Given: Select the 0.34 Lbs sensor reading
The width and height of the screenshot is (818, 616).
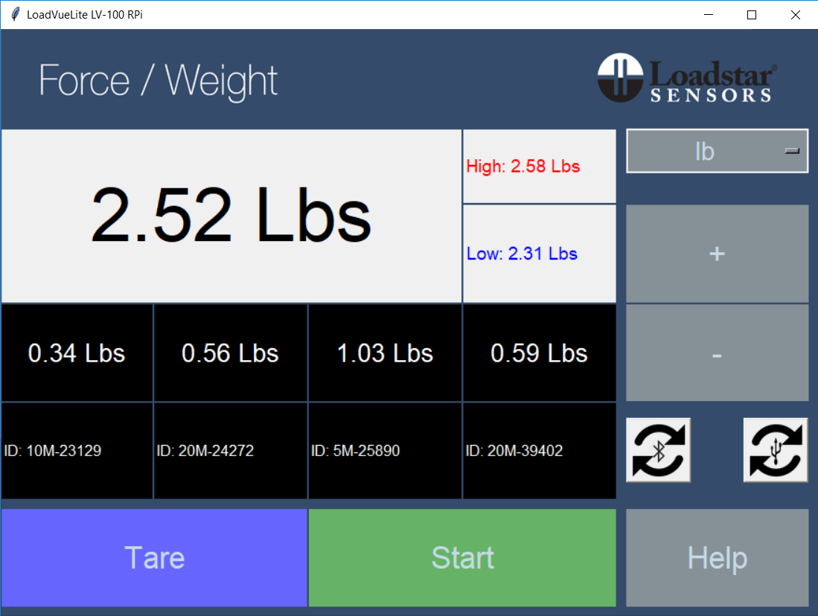Looking at the screenshot, I should [x=77, y=353].
